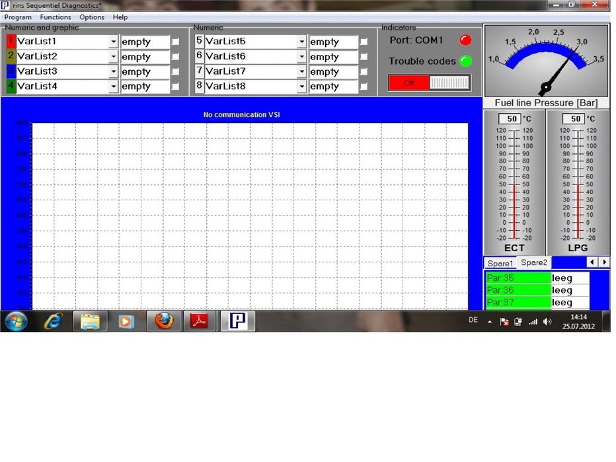Screen dimensions: 616x462
Task: Click the 'No communication VSI' message
Action: click(x=242, y=115)
